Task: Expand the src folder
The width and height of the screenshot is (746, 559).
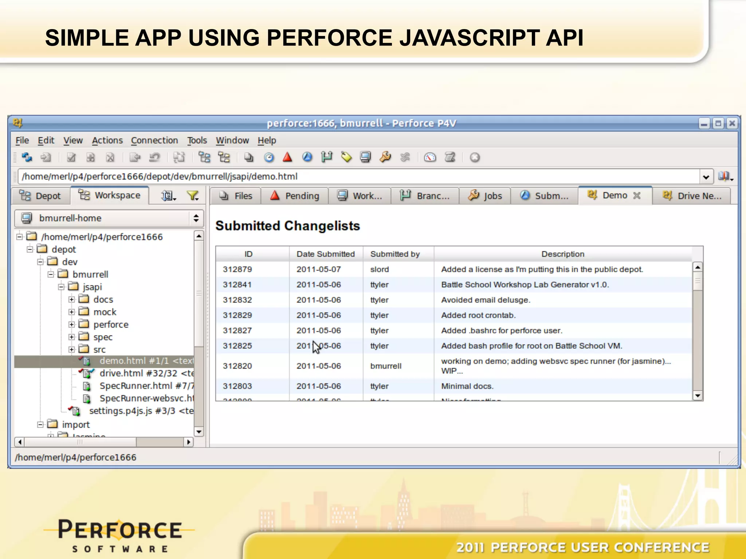Action: click(x=72, y=349)
